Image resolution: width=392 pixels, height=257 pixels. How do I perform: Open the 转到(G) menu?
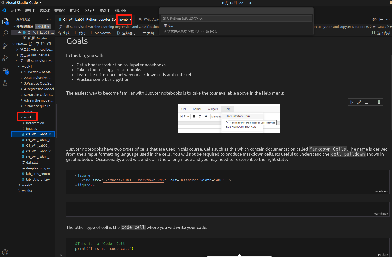[75, 10]
